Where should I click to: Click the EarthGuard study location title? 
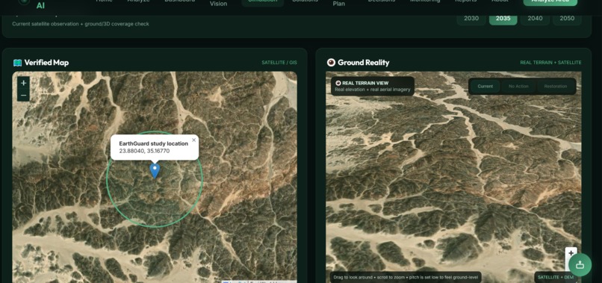point(154,143)
